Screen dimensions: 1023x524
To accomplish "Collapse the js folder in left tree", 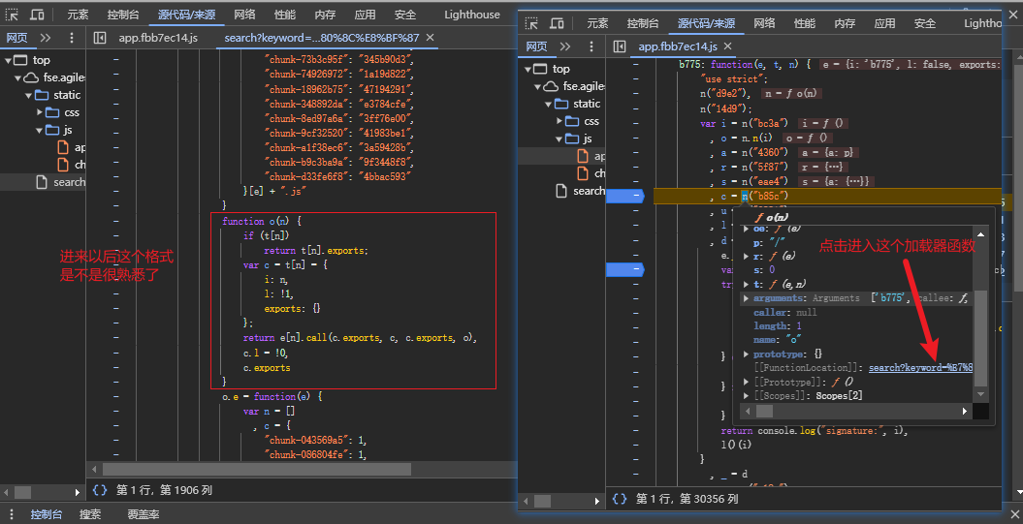I will click(40, 131).
